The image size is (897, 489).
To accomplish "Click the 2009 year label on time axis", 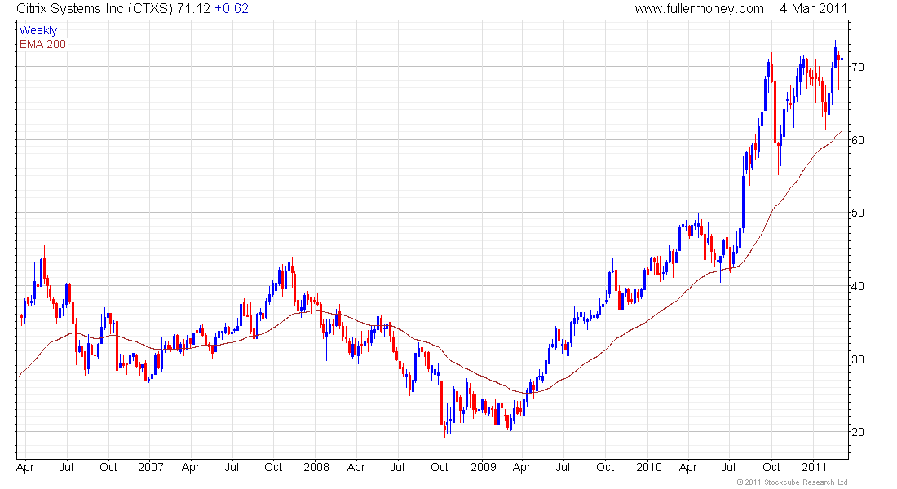I will [x=484, y=467].
